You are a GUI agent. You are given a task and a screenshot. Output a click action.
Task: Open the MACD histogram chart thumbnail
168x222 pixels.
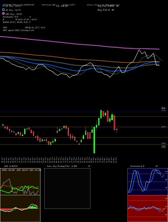(x=20, y=209)
